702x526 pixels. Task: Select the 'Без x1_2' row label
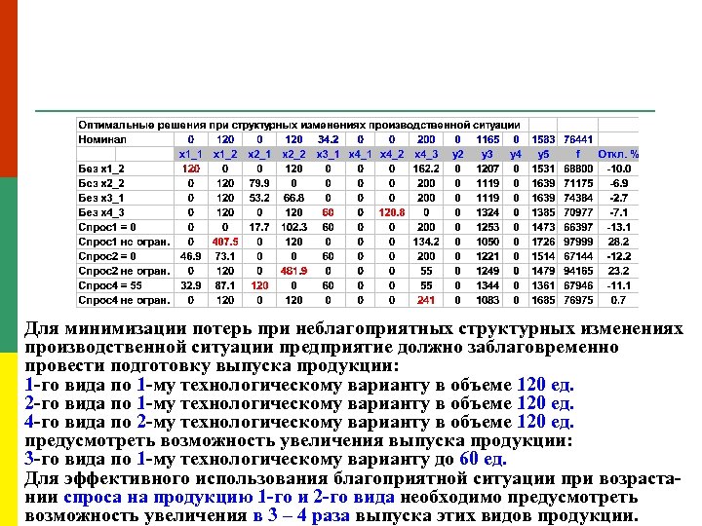[101, 169]
